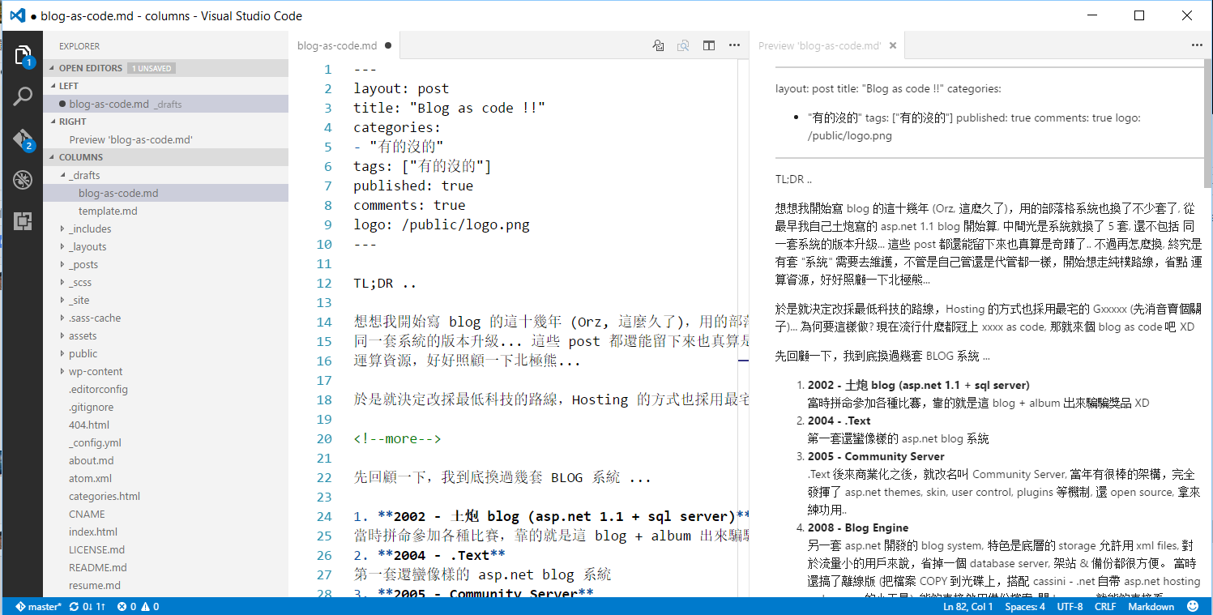This screenshot has width=1213, height=615.
Task: Open the Source Control (Git) view
Action: point(22,139)
